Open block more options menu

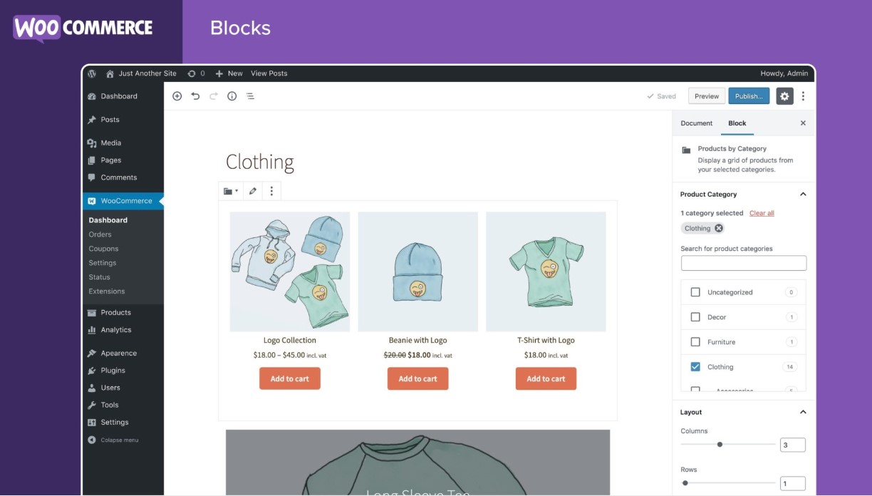271,191
